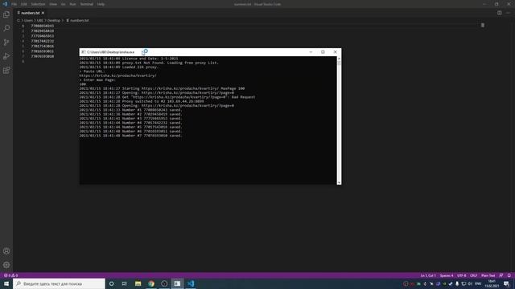Click the 'Proxy switched to #2' console line

(x=142, y=102)
